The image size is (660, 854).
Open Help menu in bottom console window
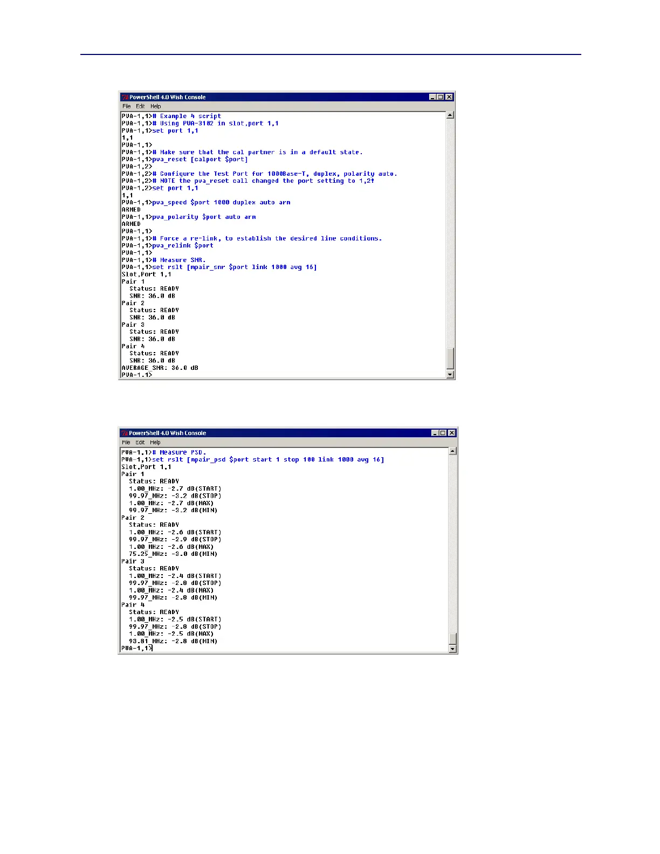pyautogui.click(x=155, y=442)
